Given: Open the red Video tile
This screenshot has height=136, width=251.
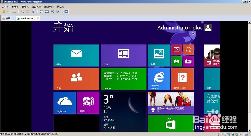Looking at the screenshot, I should [176, 50].
